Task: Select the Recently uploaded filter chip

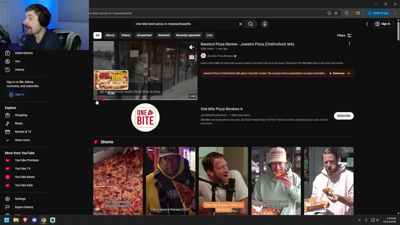Action: pyautogui.click(x=188, y=35)
